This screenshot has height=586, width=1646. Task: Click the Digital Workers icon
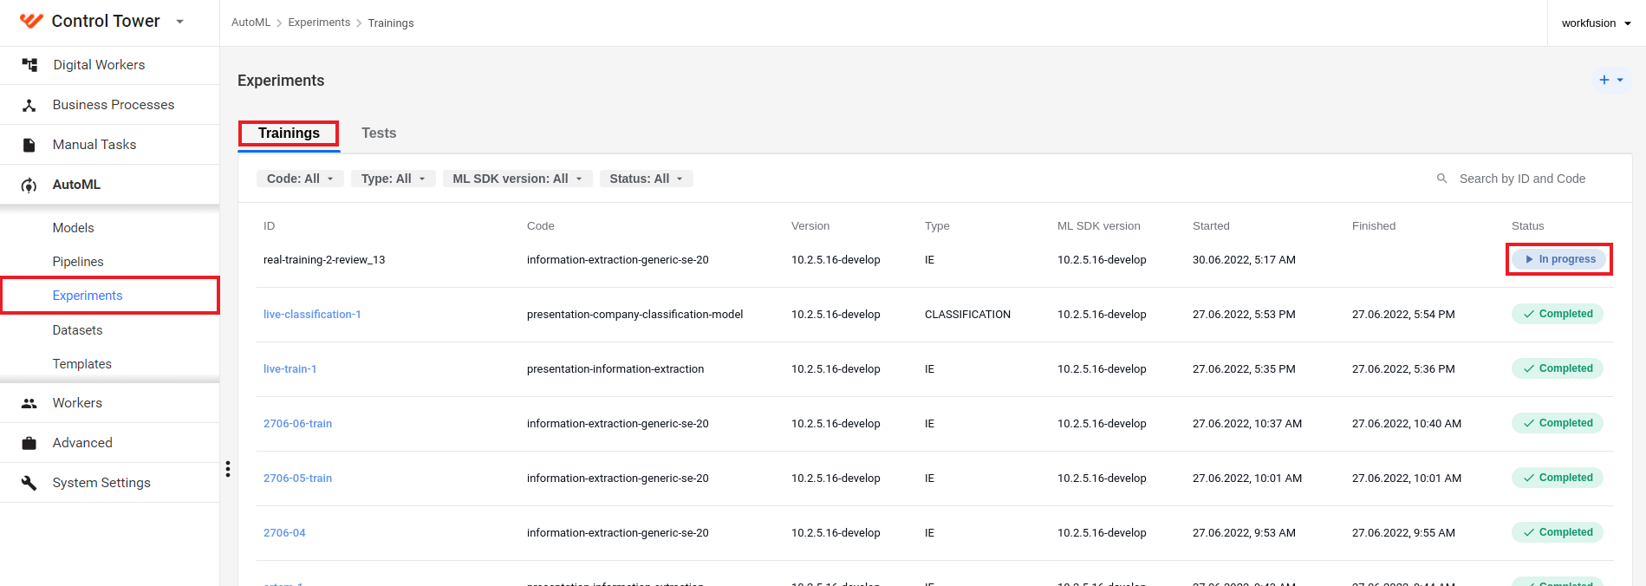(x=29, y=65)
